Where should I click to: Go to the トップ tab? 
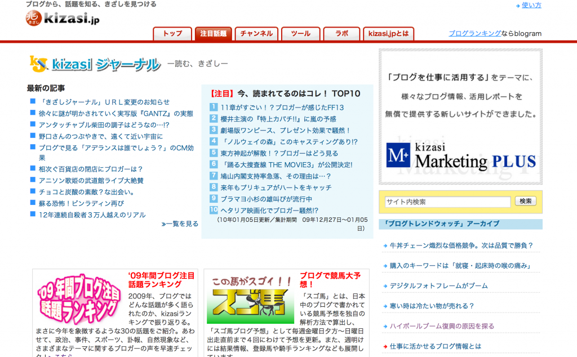pyautogui.click(x=172, y=33)
